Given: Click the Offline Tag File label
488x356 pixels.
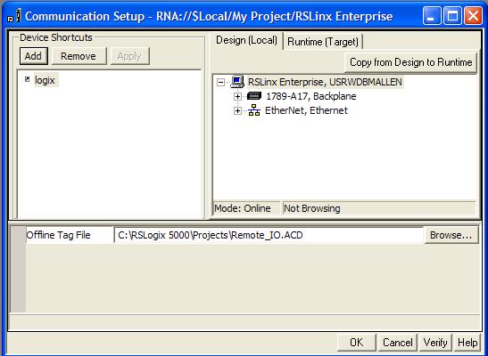Looking at the screenshot, I should tap(58, 235).
